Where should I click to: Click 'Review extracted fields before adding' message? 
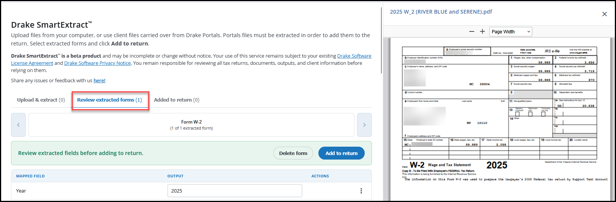click(x=81, y=153)
